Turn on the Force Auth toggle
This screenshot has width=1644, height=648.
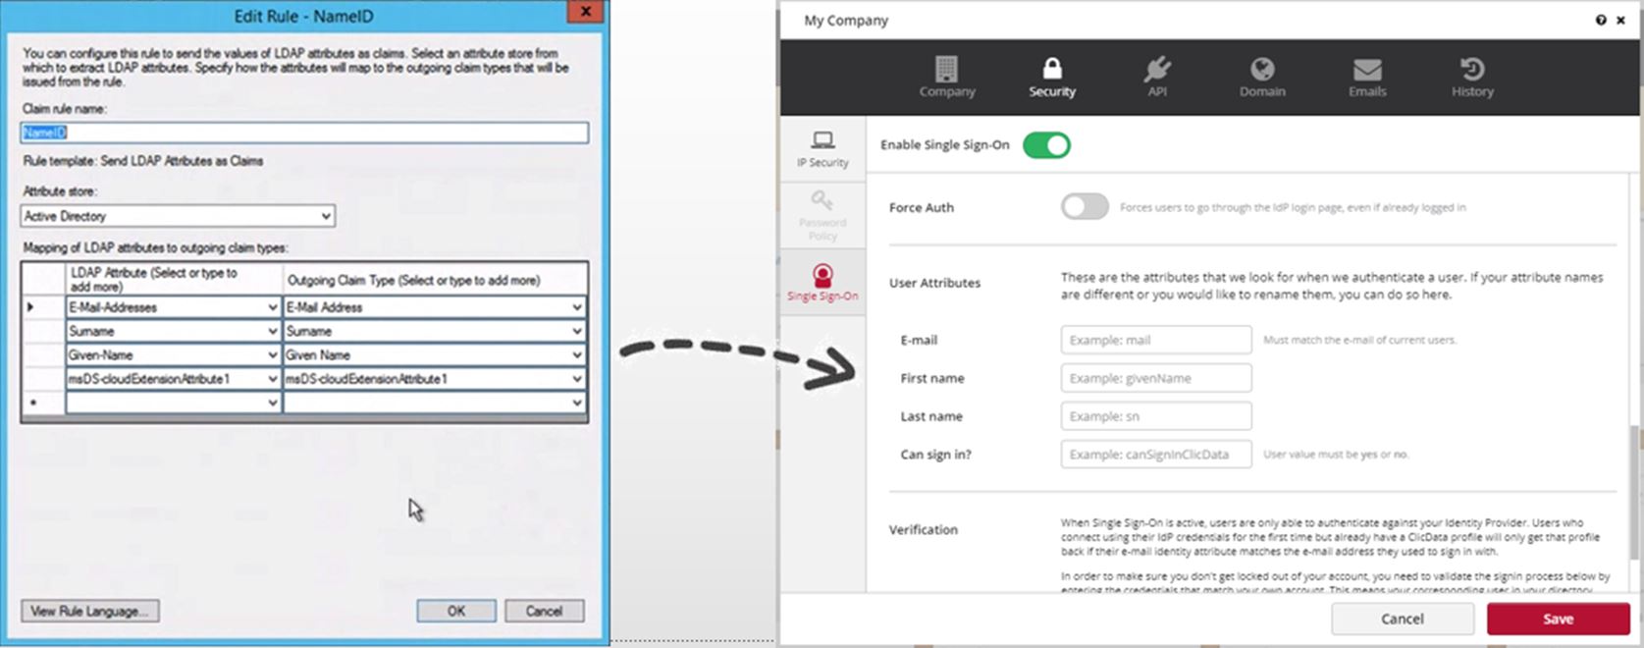[x=1085, y=207]
